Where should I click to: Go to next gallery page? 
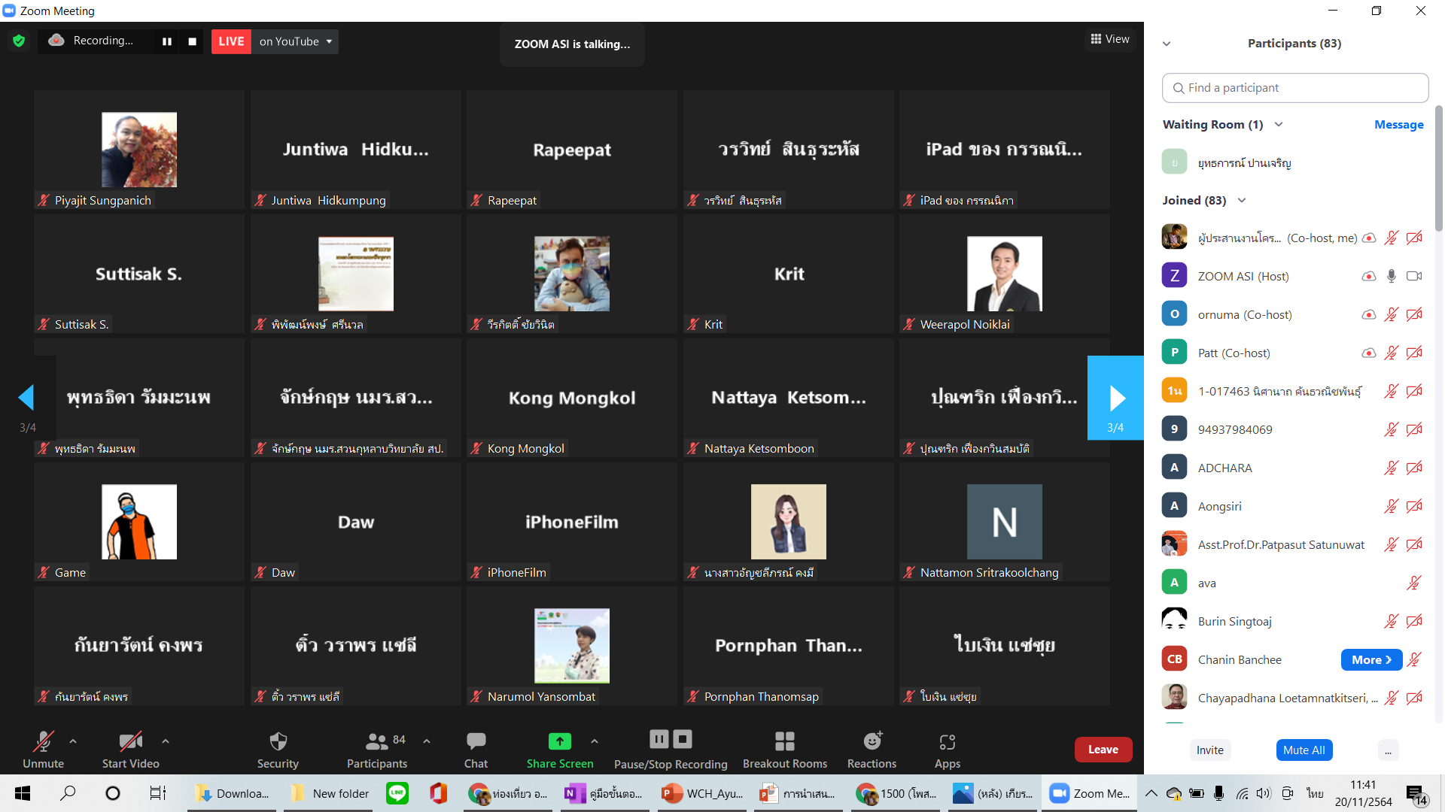coord(1116,398)
